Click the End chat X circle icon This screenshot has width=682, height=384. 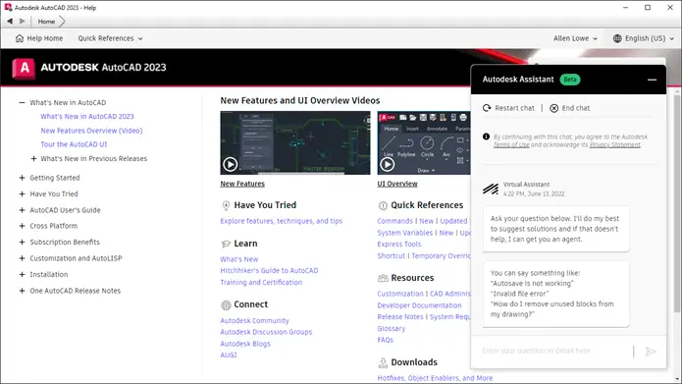(x=553, y=108)
